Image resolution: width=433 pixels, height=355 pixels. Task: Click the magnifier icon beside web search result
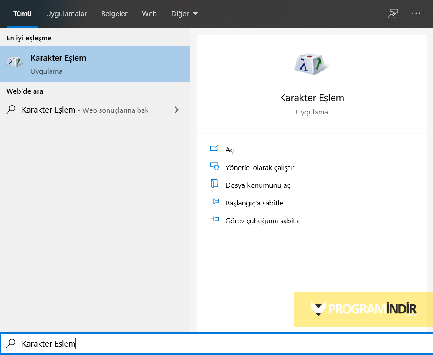point(11,110)
